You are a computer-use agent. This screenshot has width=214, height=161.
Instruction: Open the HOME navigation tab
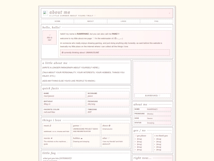tap(57, 21)
